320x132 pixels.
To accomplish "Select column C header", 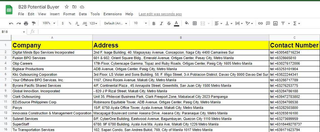I will tap(295, 38).
